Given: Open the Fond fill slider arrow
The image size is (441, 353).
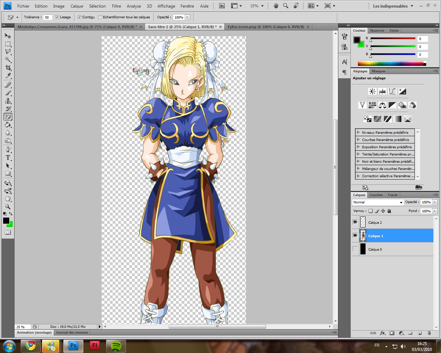Looking at the screenshot, I should click(435, 211).
